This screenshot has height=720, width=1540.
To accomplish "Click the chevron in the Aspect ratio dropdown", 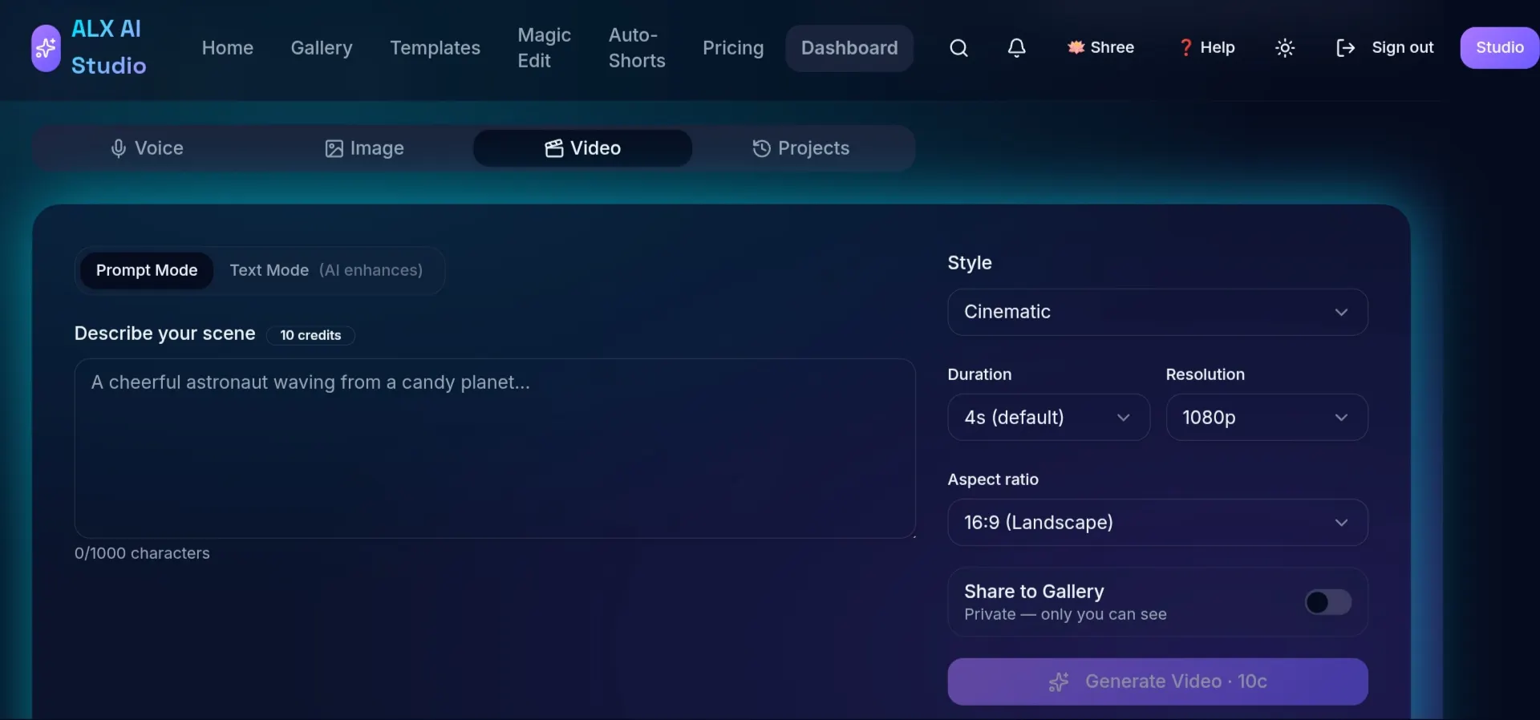I will [x=1341, y=523].
